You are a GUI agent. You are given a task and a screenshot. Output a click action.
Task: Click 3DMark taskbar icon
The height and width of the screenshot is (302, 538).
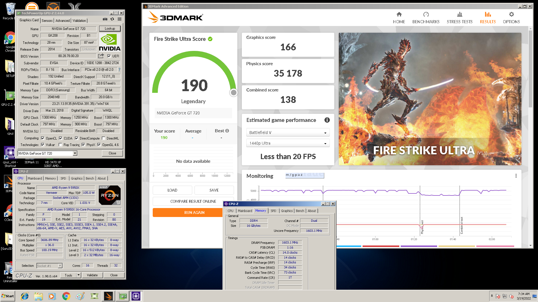click(x=108, y=296)
